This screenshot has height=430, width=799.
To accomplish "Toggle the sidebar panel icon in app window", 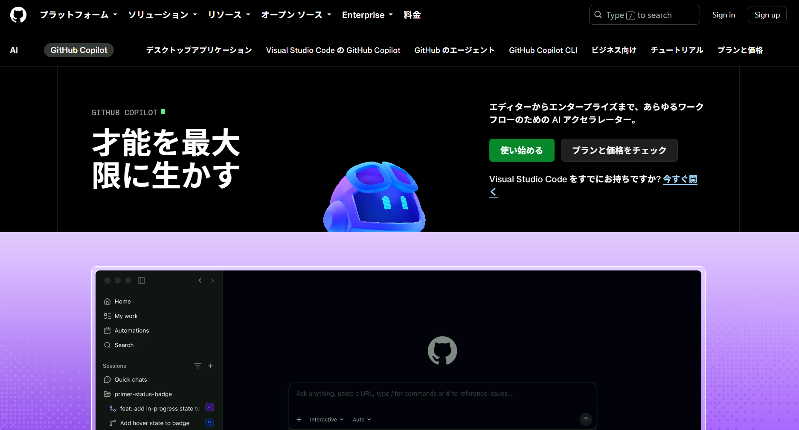I will 141,280.
